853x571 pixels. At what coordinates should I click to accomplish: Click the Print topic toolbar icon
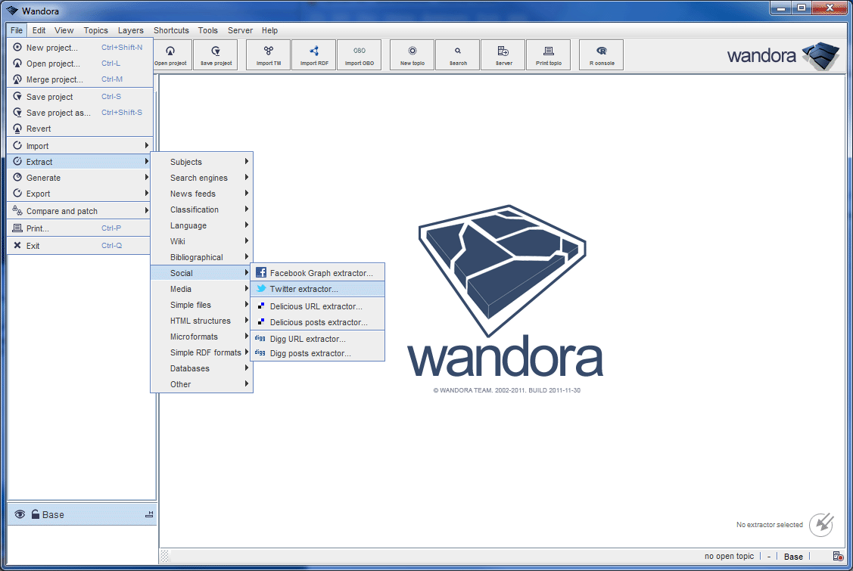pos(549,54)
